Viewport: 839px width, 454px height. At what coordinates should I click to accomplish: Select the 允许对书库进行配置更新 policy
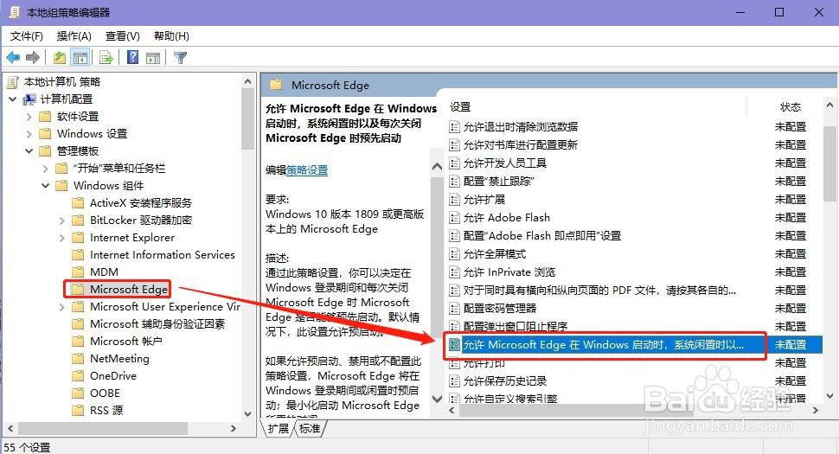pos(520,145)
